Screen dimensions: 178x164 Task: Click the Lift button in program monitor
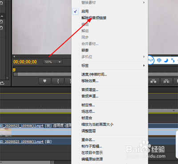coord(153,81)
